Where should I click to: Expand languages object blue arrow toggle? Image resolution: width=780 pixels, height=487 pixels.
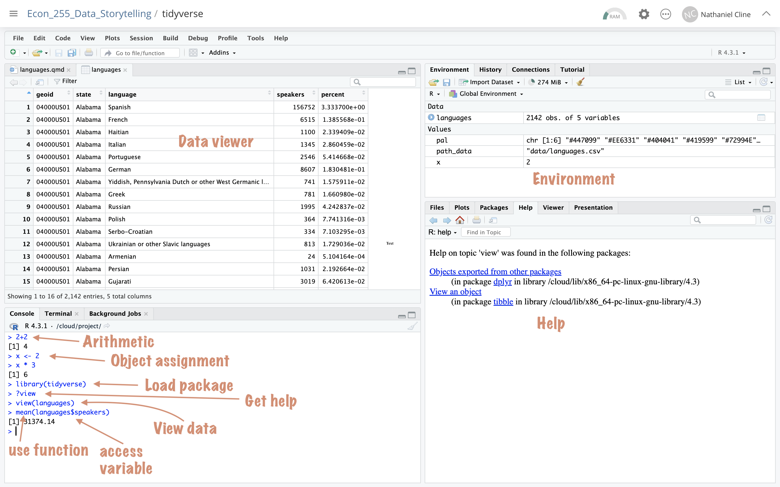coord(431,118)
